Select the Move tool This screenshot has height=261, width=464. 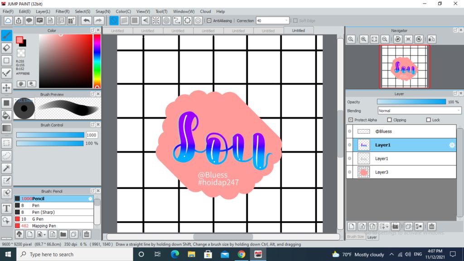(x=6, y=88)
